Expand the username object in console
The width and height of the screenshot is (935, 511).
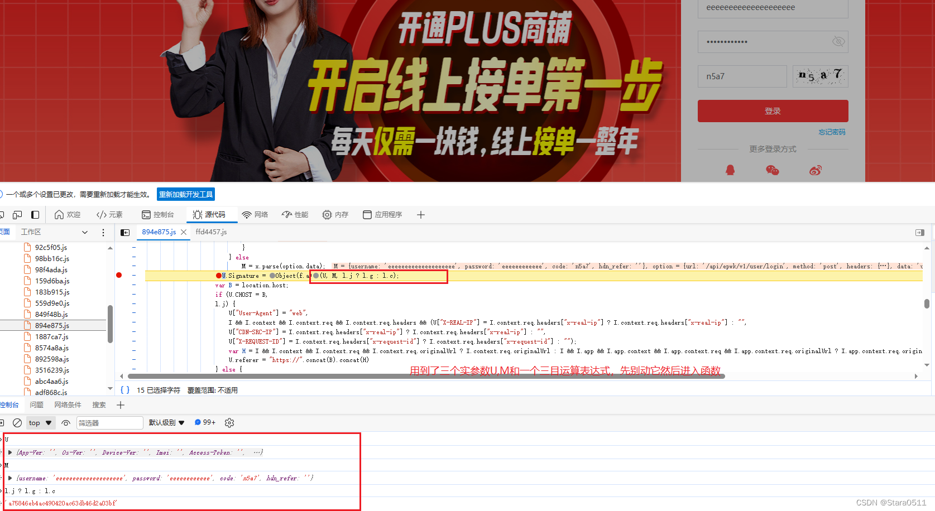10,478
